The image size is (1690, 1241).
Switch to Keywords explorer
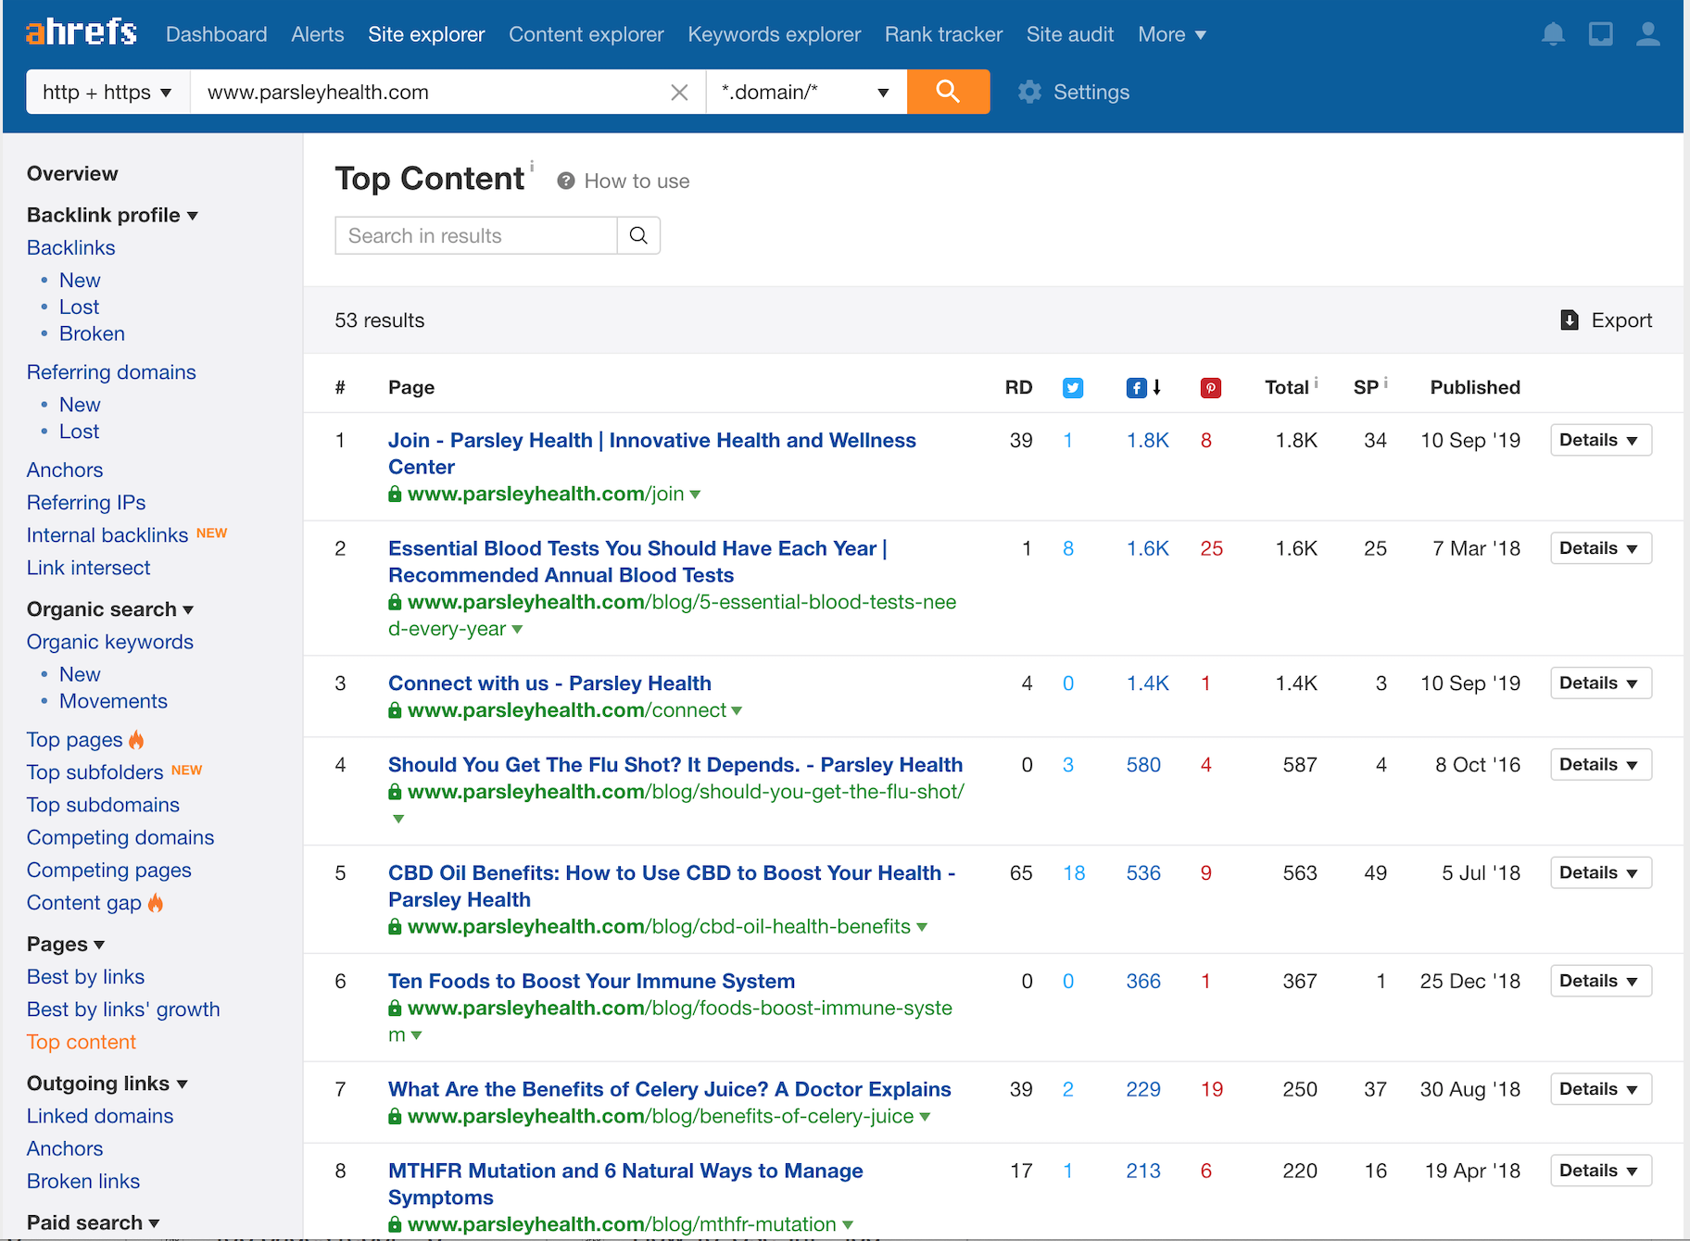click(775, 34)
